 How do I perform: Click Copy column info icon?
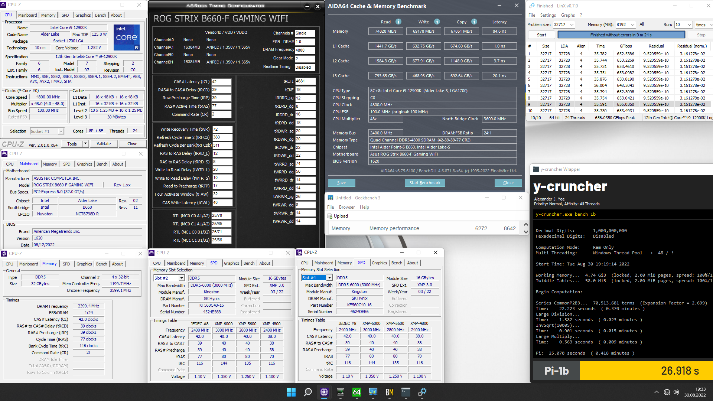[474, 22]
